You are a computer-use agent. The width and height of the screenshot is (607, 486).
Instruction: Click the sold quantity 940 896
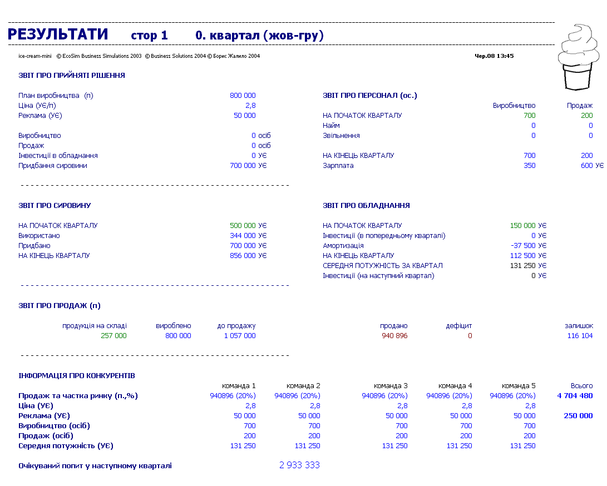tap(394, 335)
